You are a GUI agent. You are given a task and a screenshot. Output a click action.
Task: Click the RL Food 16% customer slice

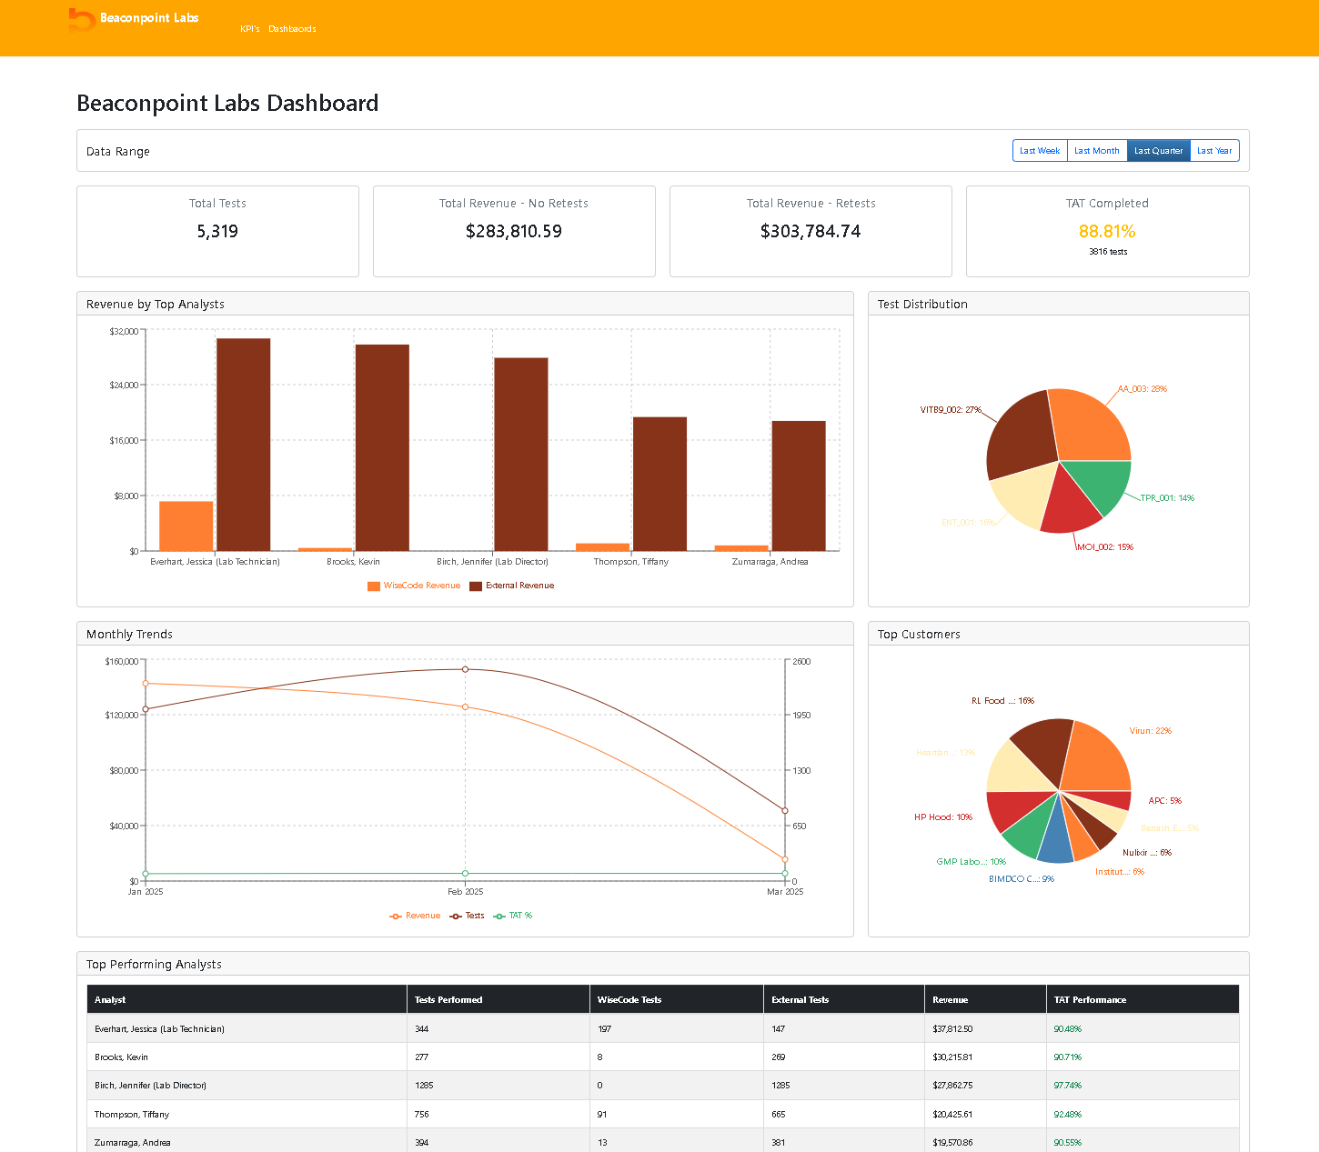click(x=1046, y=747)
